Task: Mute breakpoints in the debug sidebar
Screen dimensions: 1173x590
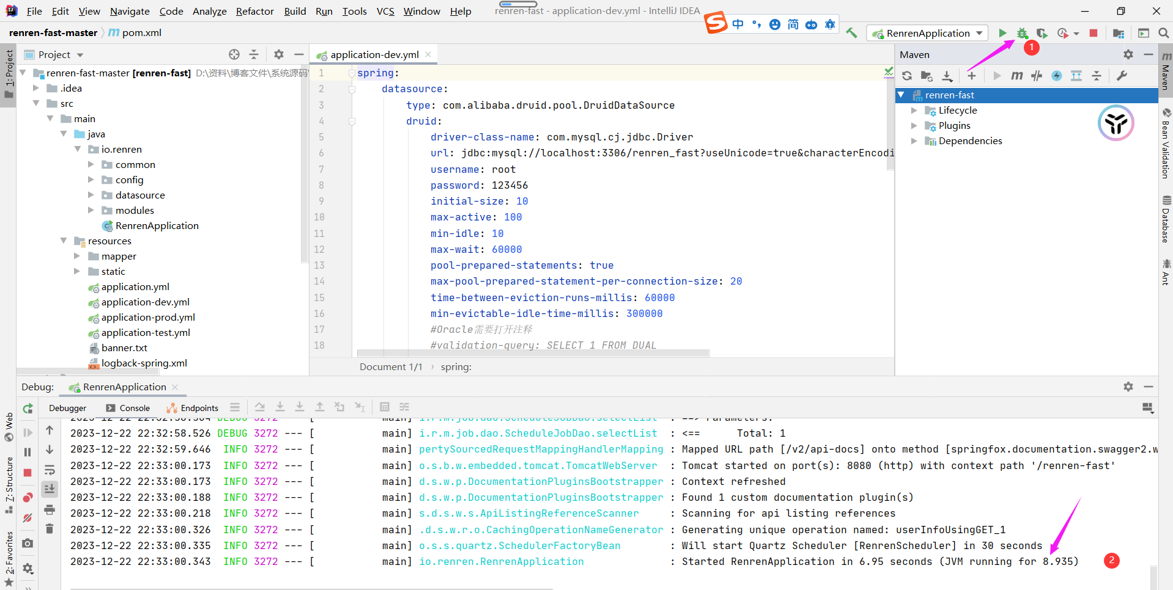Action: coord(28,518)
